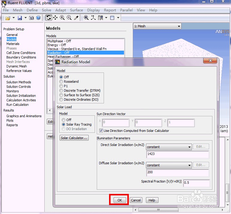Click the camera save-picture icon

[x=31, y=18]
